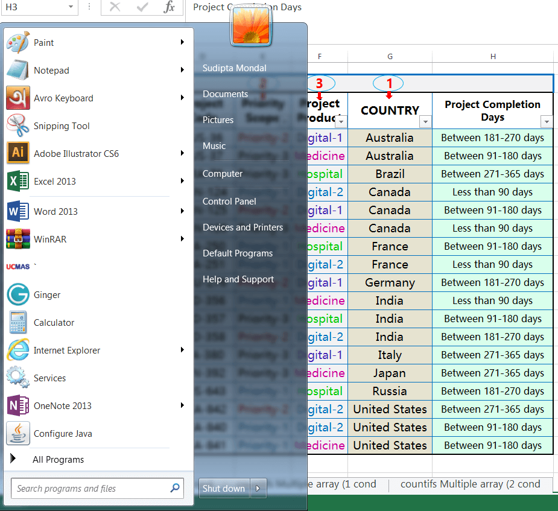
Task: Switch to the array (1 cond sheet tab
Action: click(x=341, y=484)
